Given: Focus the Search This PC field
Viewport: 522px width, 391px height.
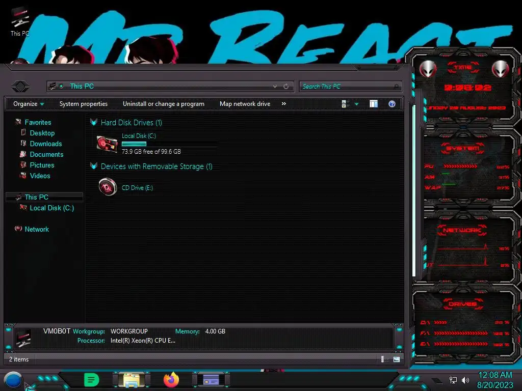Looking at the screenshot, I should (x=350, y=87).
